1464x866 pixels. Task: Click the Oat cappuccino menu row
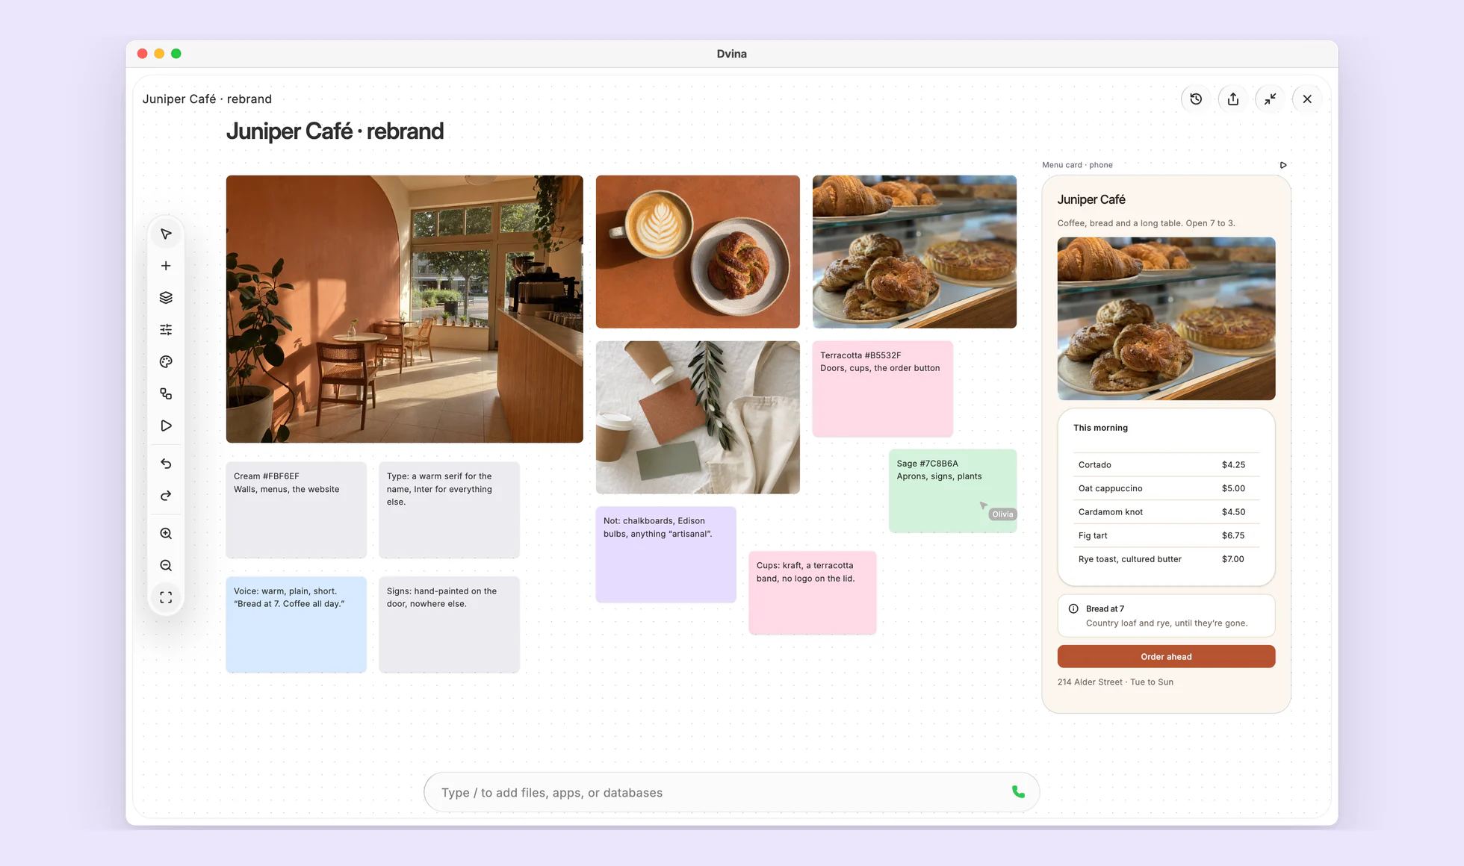1166,488
